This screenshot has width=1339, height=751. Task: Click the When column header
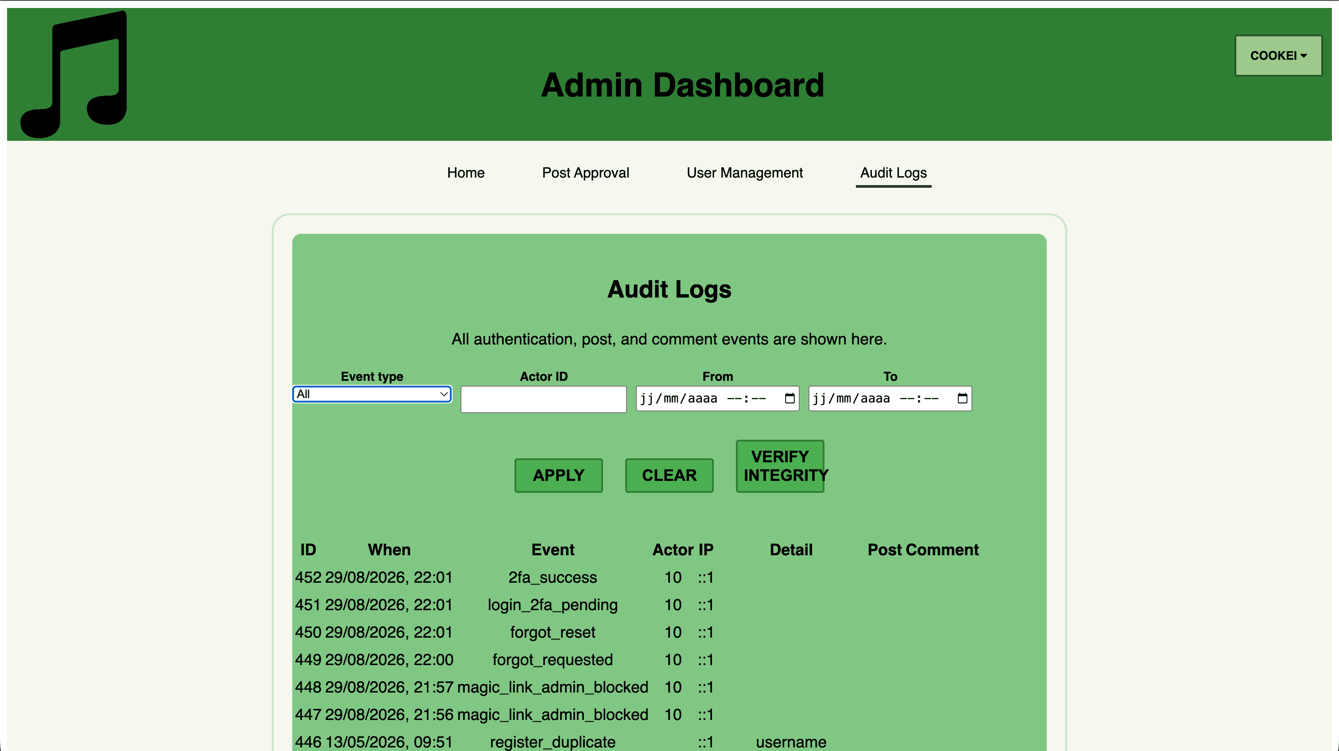point(389,550)
